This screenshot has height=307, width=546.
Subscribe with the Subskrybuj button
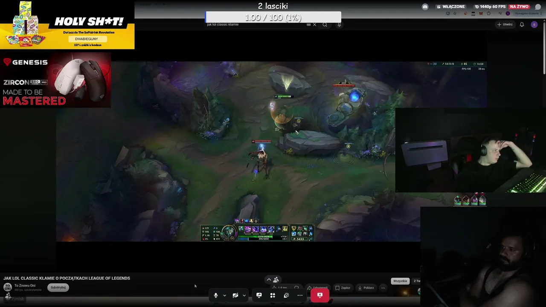click(58, 287)
